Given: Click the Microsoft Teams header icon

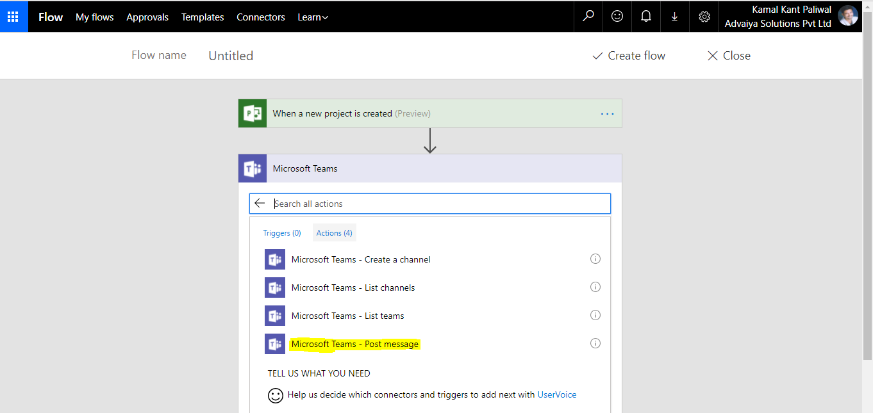Looking at the screenshot, I should point(253,168).
